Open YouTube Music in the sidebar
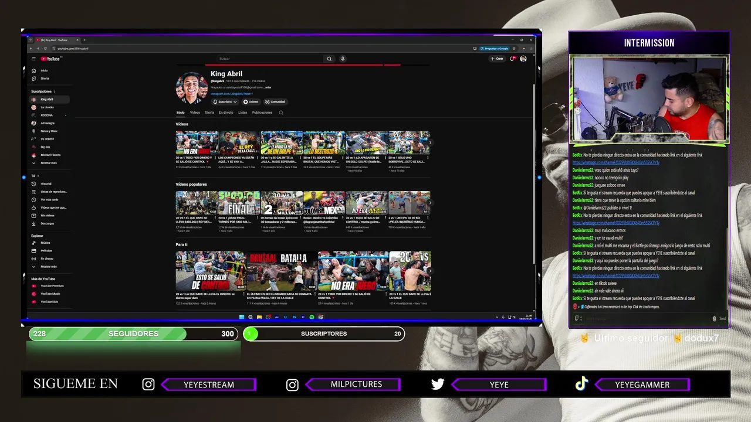 click(x=50, y=294)
